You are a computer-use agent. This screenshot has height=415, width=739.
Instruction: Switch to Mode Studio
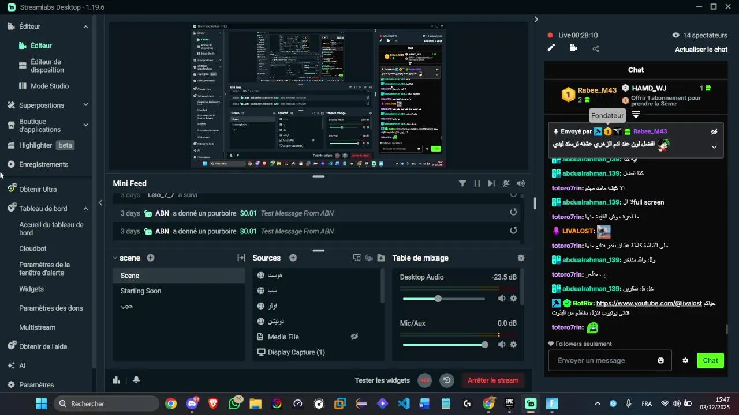point(48,86)
